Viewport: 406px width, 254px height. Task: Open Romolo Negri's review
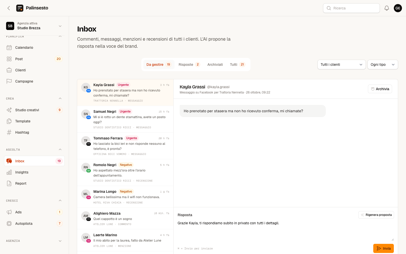[125, 173]
